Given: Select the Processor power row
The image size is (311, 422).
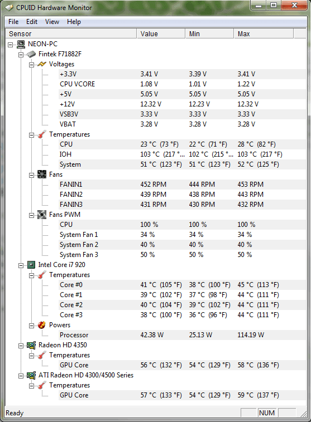Looking at the screenshot, I should pos(183,335).
